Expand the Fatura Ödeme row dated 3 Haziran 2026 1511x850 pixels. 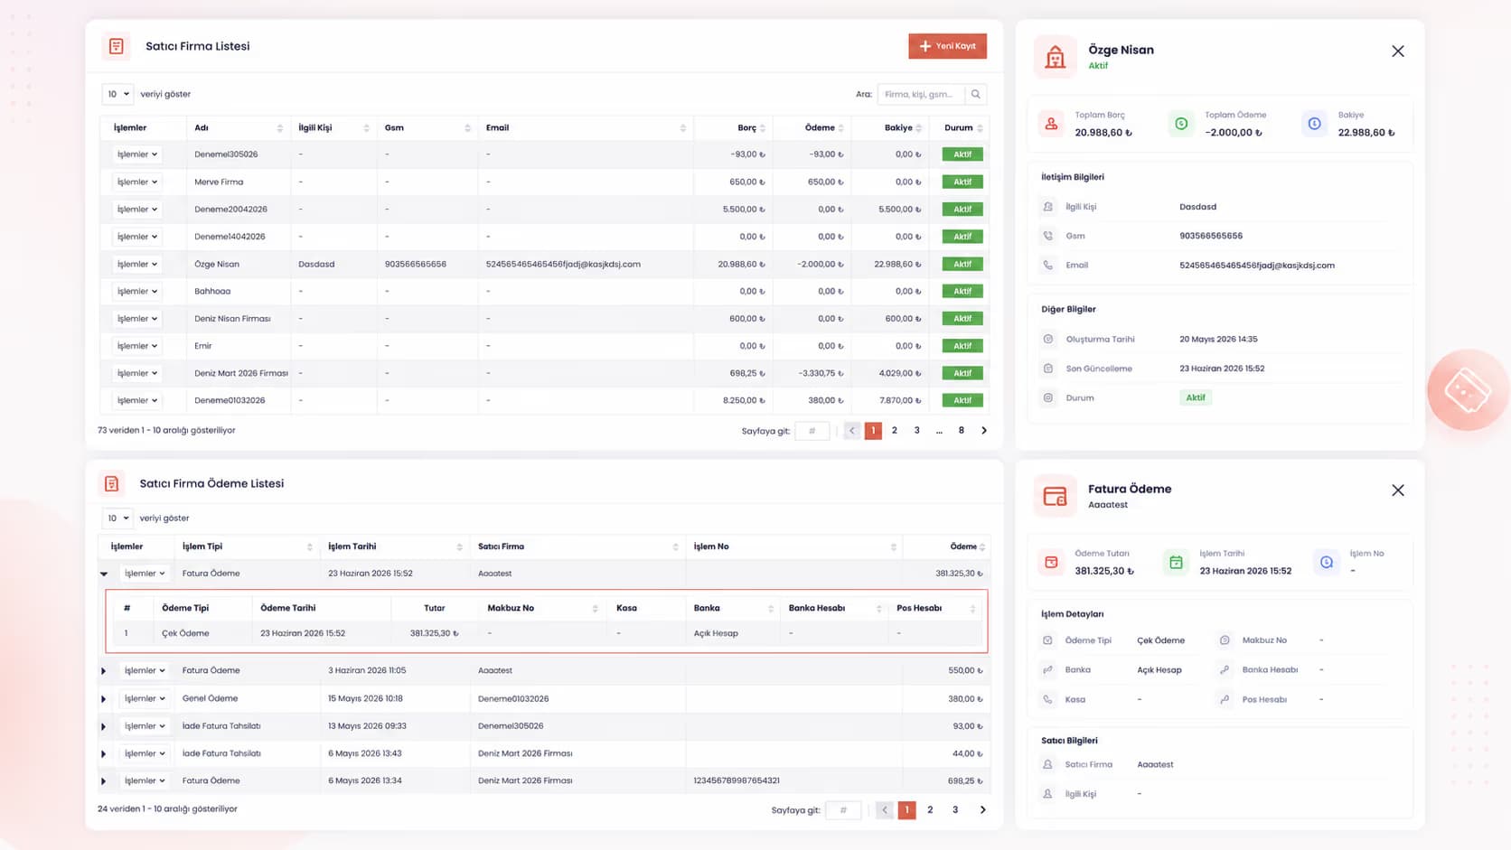click(x=104, y=671)
